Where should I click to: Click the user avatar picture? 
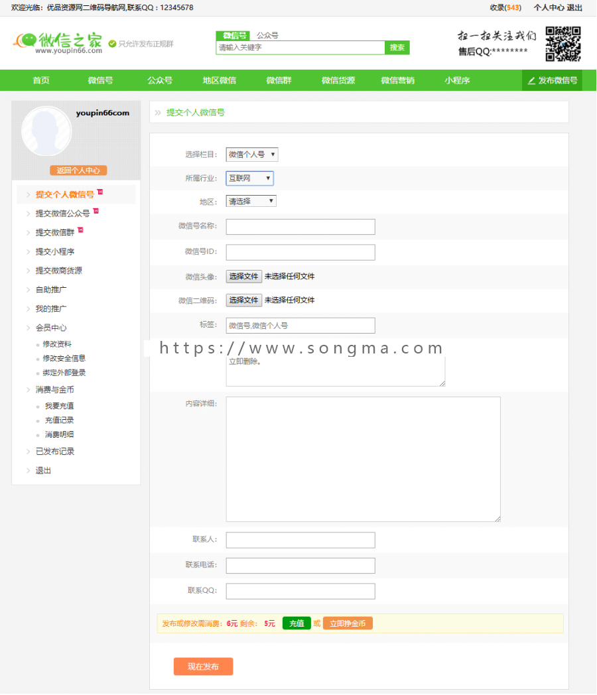pyautogui.click(x=46, y=131)
